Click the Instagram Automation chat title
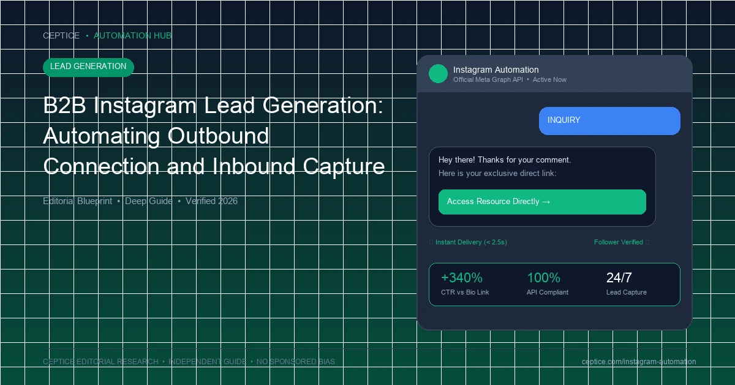This screenshot has width=735, height=385. (x=496, y=70)
